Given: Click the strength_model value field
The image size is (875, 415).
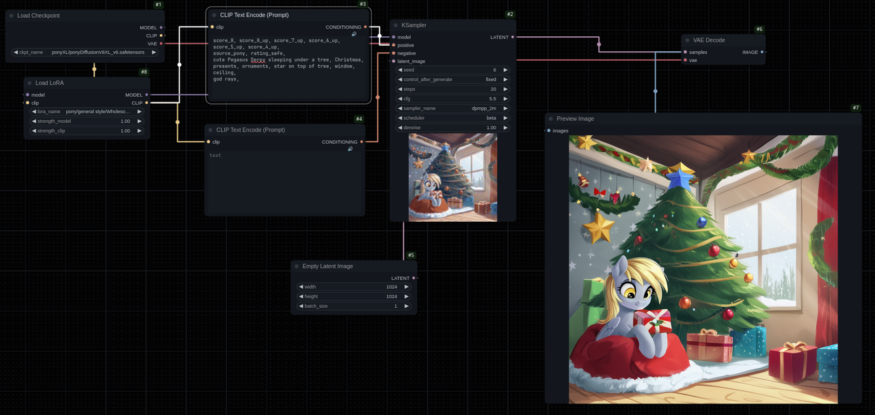Looking at the screenshot, I should coord(87,121).
